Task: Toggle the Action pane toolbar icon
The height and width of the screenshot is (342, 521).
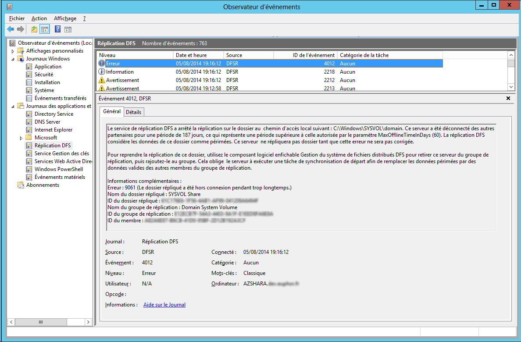Action: [68, 29]
